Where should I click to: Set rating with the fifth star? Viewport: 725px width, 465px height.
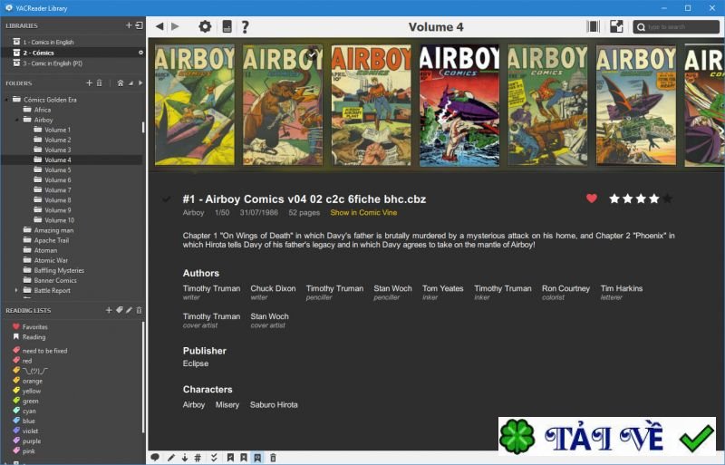[x=668, y=199]
